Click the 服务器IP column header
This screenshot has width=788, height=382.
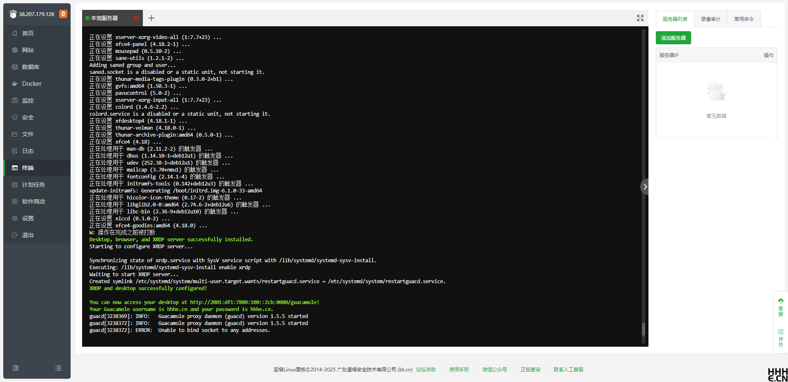[669, 55]
